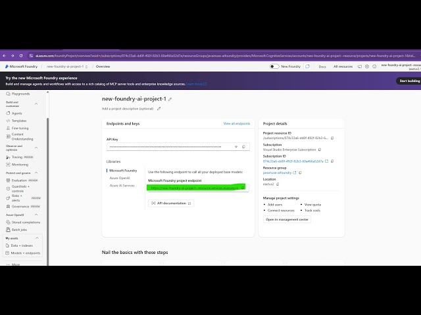Screen dimensions: 421x315
Task: Go back using the browser back arrow
Action: pos(5,56)
